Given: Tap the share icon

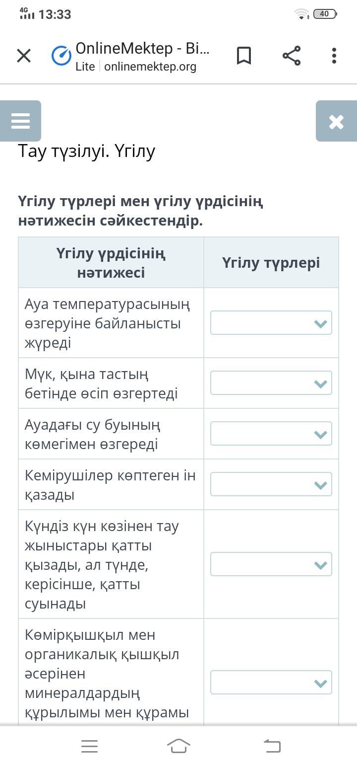Looking at the screenshot, I should pyautogui.click(x=292, y=56).
